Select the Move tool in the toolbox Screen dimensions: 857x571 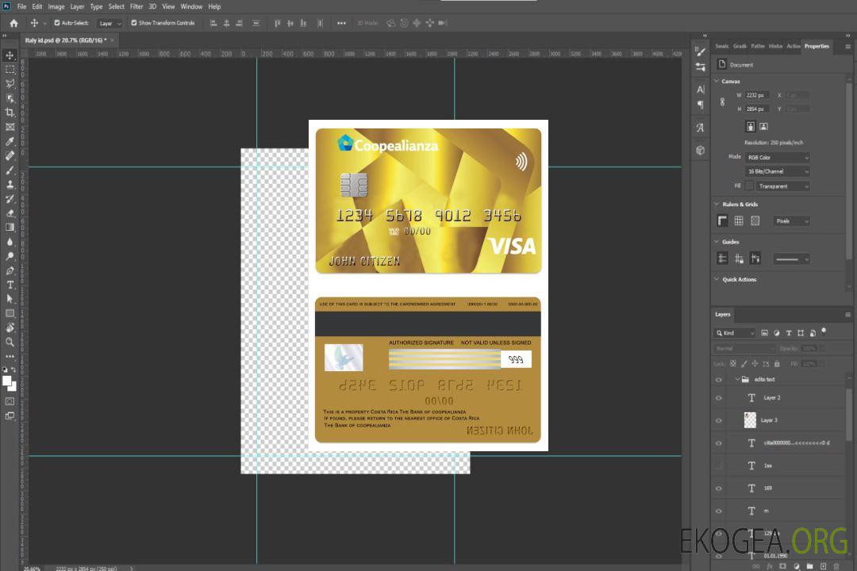[10, 56]
